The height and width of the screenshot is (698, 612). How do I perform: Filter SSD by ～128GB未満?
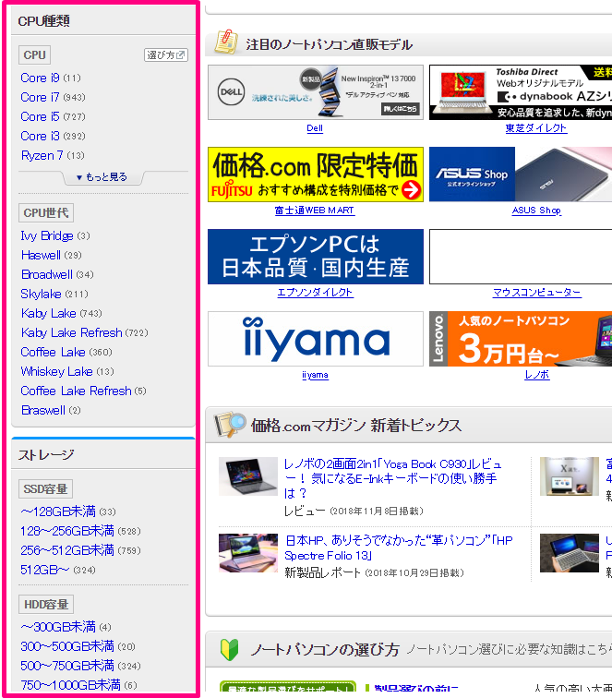click(58, 511)
